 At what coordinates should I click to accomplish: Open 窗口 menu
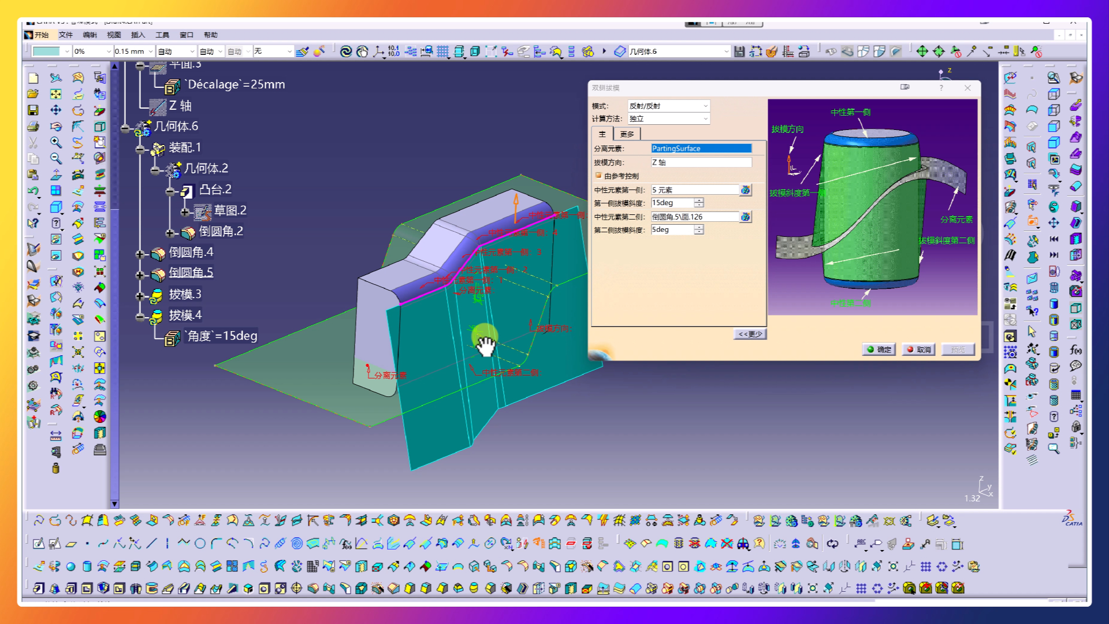[x=187, y=35]
